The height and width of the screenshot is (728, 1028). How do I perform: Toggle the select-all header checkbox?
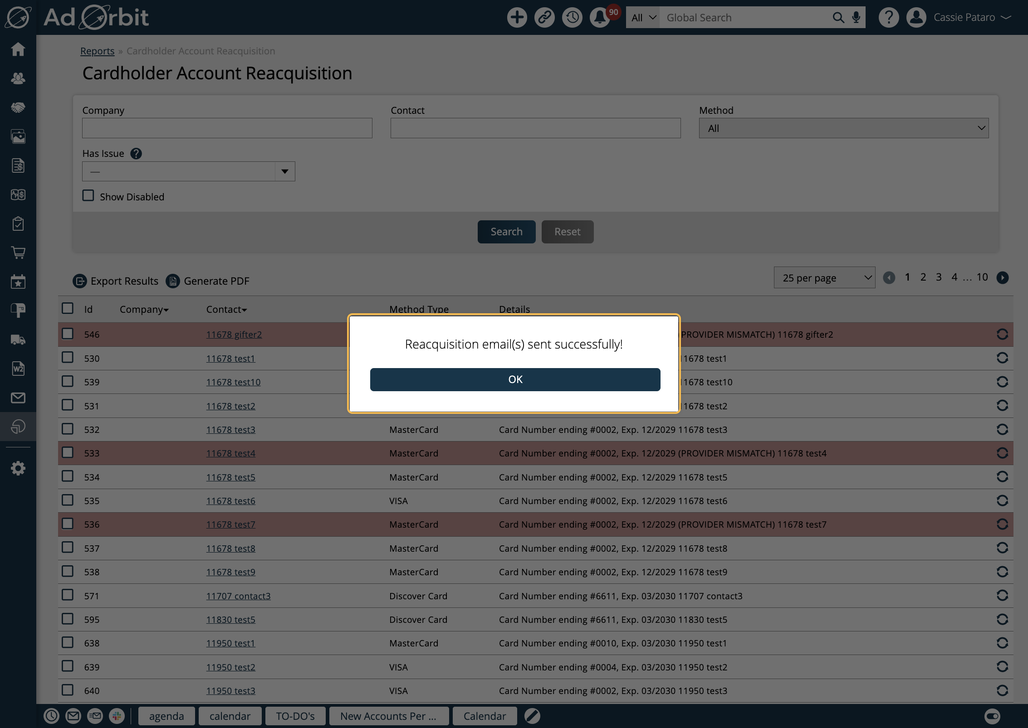[x=68, y=309]
